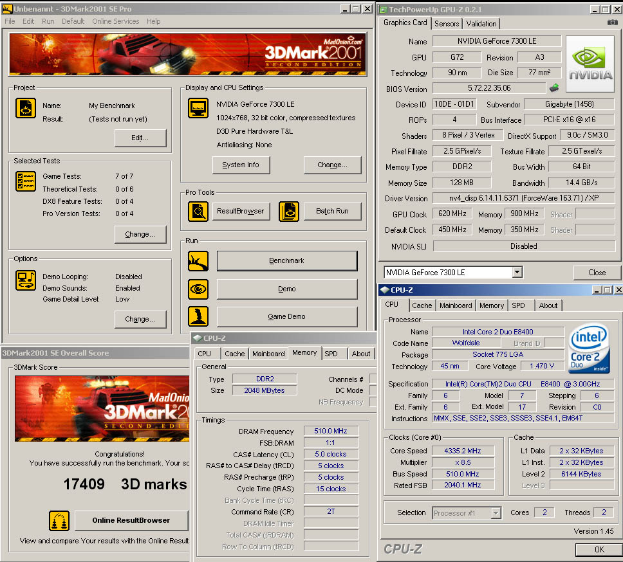Click the Project benchmark icon
The height and width of the screenshot is (562, 623).
coord(26,108)
